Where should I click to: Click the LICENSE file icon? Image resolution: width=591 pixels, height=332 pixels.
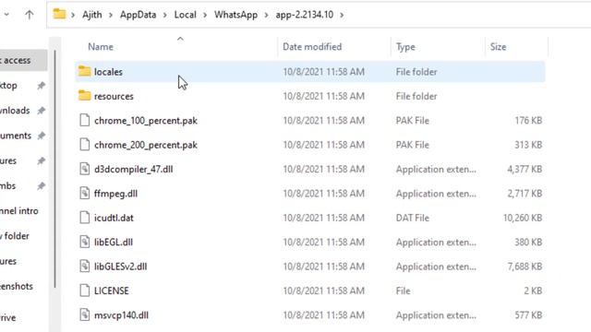84,290
